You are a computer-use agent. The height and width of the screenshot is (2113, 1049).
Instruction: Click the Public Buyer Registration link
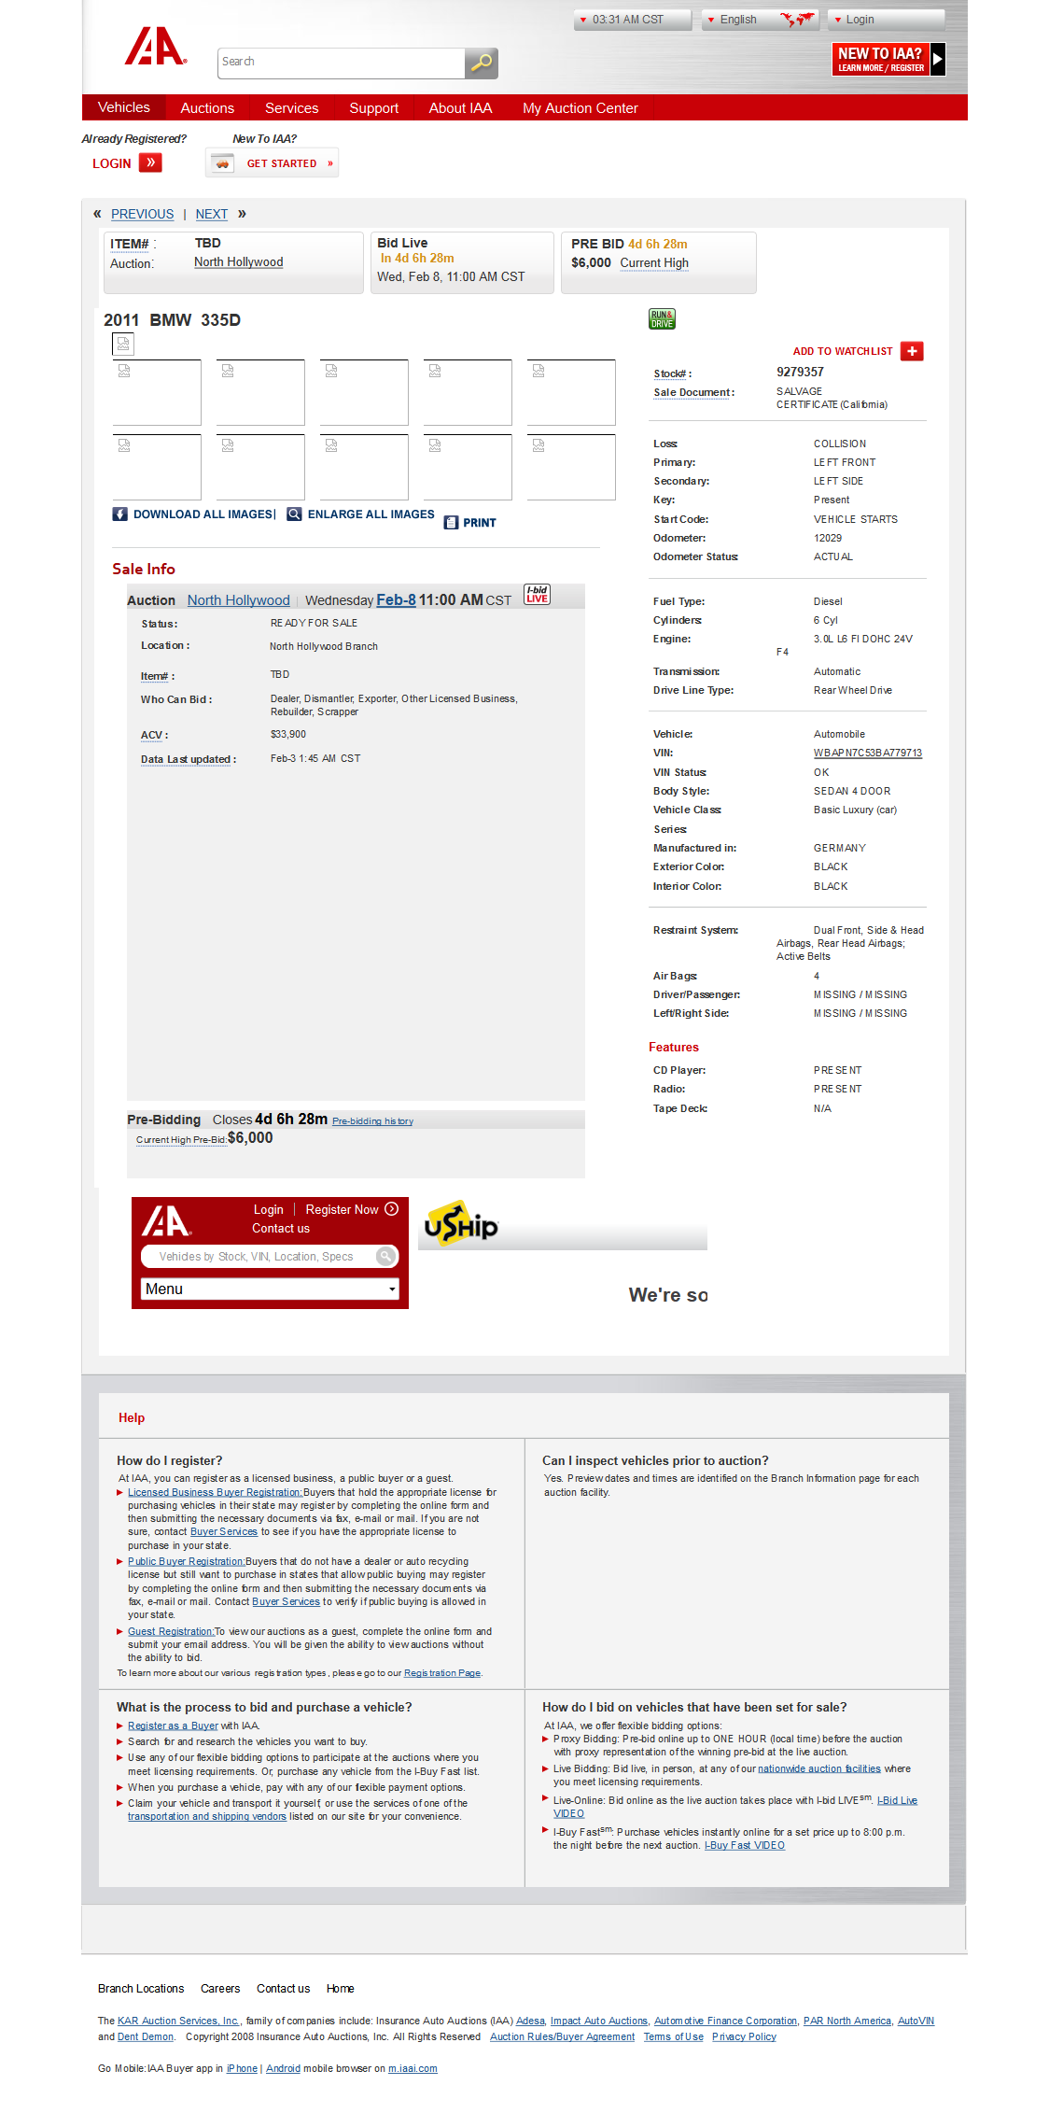tap(187, 1561)
